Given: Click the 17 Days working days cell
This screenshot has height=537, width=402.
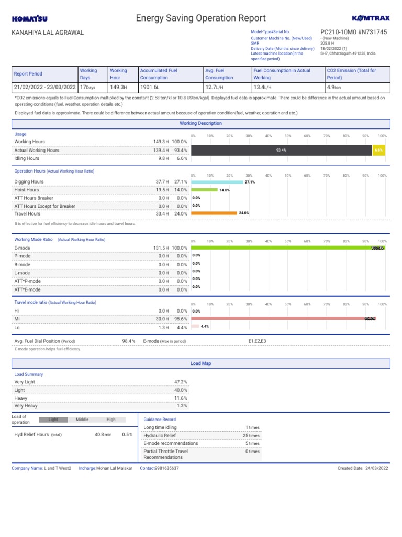Looking at the screenshot, I should [93, 88].
